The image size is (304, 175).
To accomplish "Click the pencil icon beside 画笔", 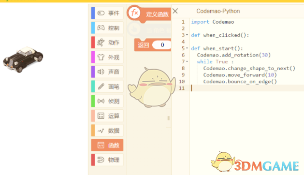I will click(101, 87).
